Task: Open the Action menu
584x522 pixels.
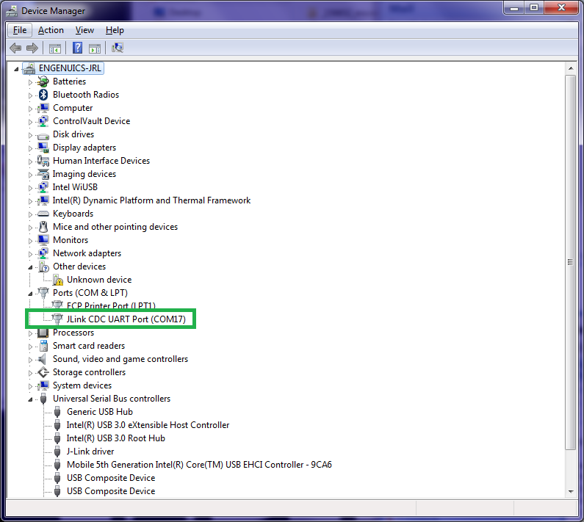Action: pos(51,30)
